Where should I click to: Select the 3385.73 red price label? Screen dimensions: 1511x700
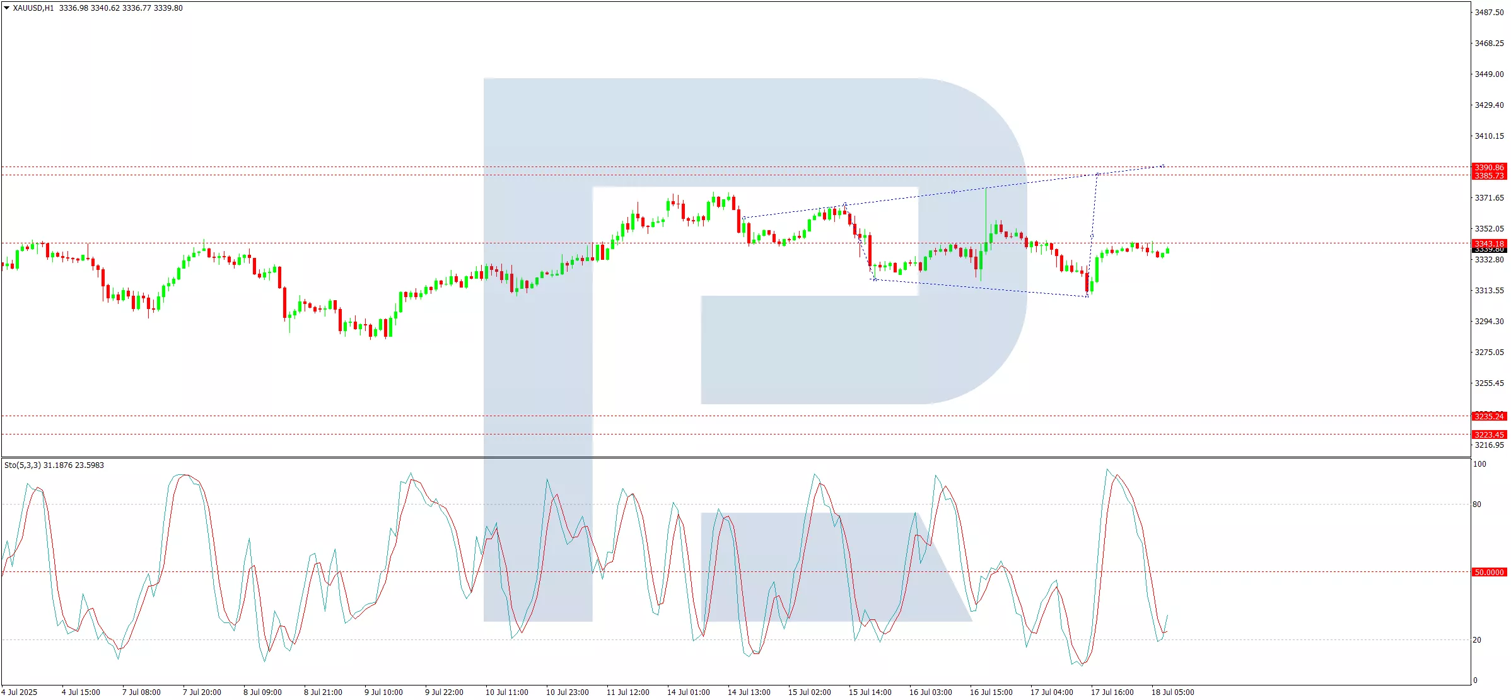click(x=1489, y=176)
